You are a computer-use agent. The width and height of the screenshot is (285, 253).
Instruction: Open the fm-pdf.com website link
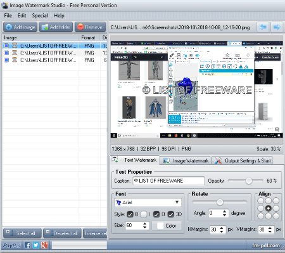point(266,245)
